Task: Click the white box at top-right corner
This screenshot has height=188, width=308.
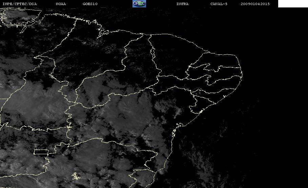Action: (293, 3)
